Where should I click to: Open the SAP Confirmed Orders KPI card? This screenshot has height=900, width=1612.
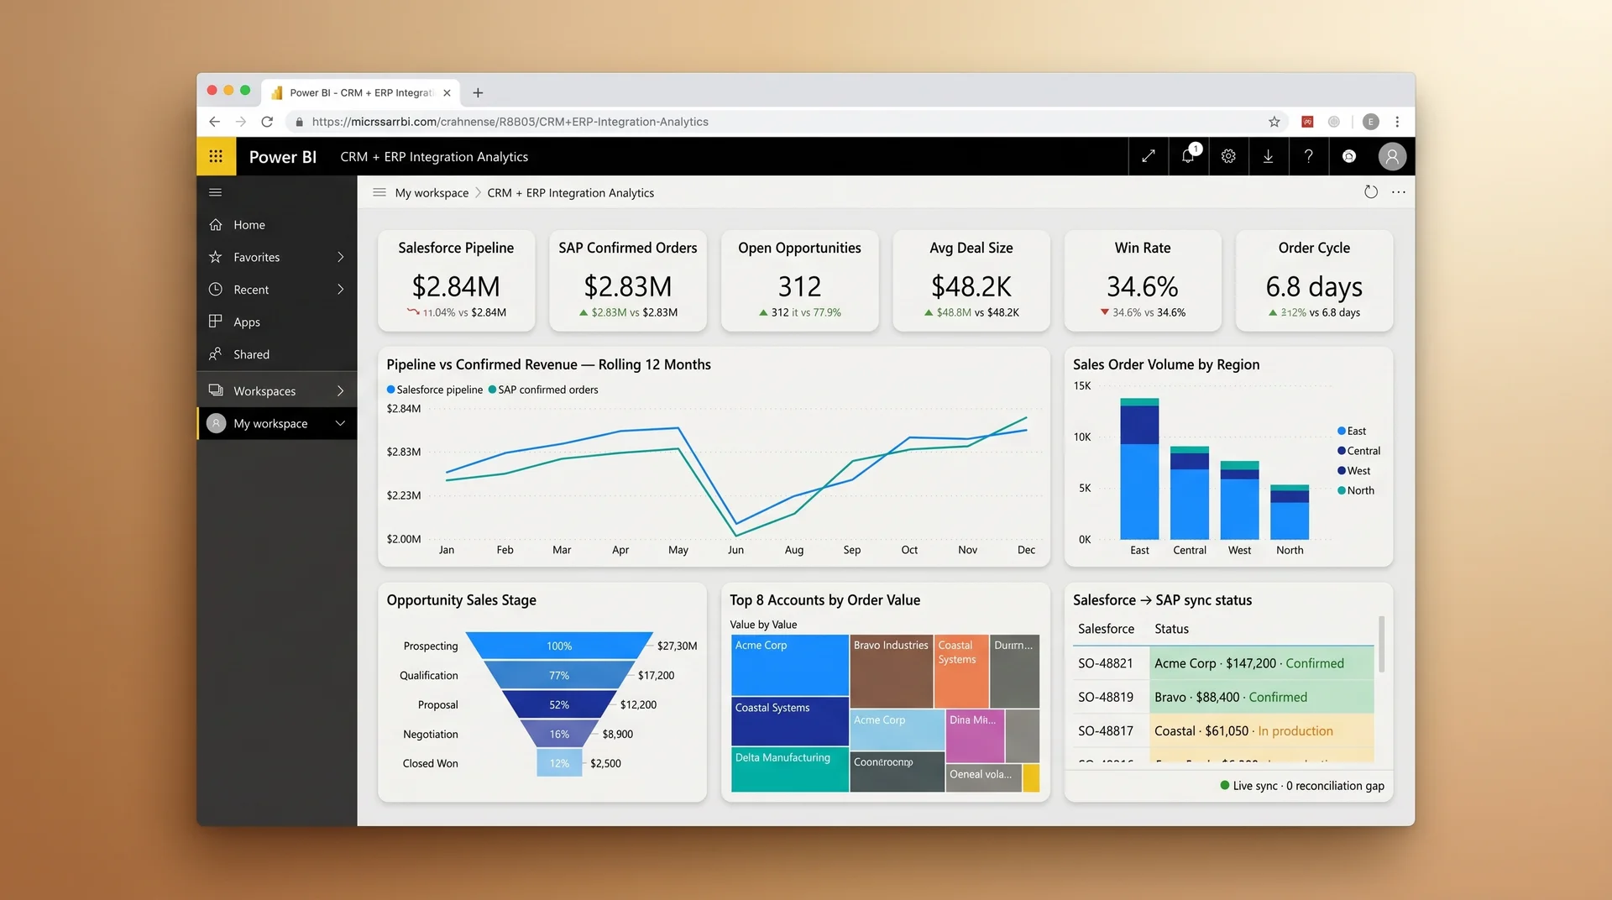(x=628, y=280)
